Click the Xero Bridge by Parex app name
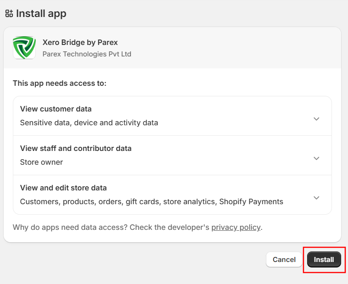 (x=80, y=42)
